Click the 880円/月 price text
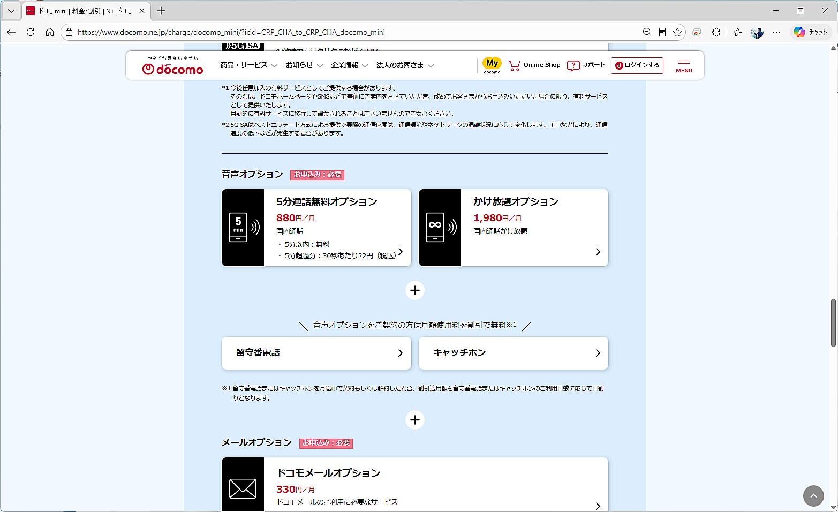Screen dimensions: 838x512 tap(296, 218)
